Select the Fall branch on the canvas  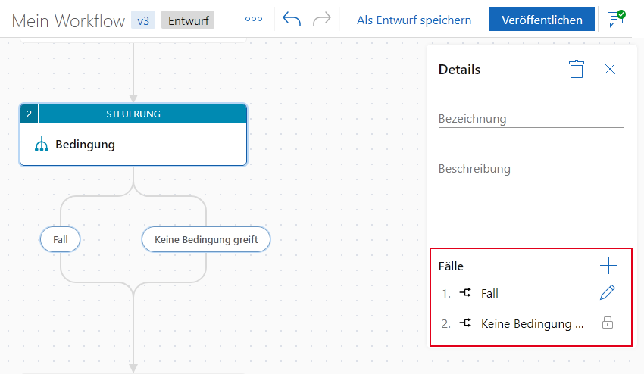tap(61, 239)
